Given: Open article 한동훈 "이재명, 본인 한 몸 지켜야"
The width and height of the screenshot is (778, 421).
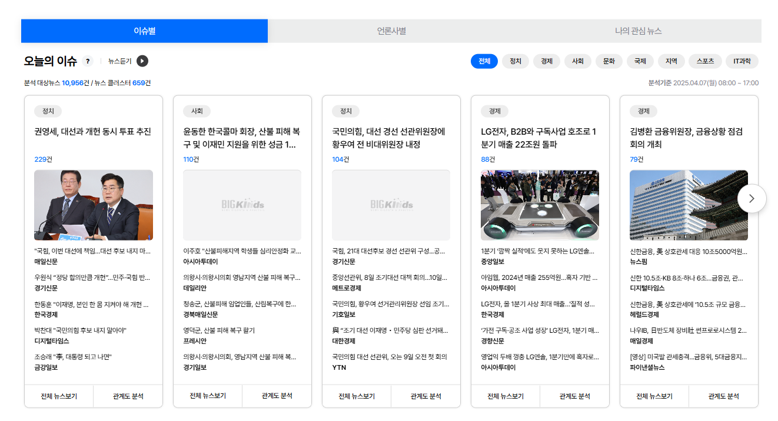Looking at the screenshot, I should (92, 304).
